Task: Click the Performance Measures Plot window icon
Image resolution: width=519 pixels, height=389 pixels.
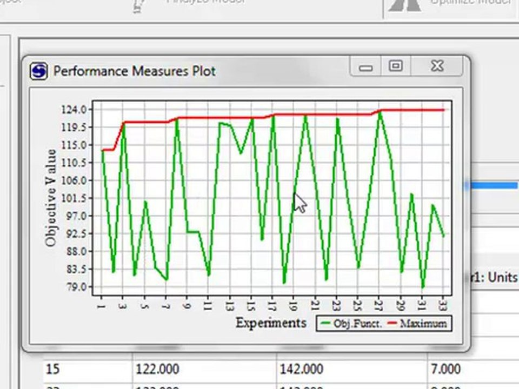Action: 39,71
